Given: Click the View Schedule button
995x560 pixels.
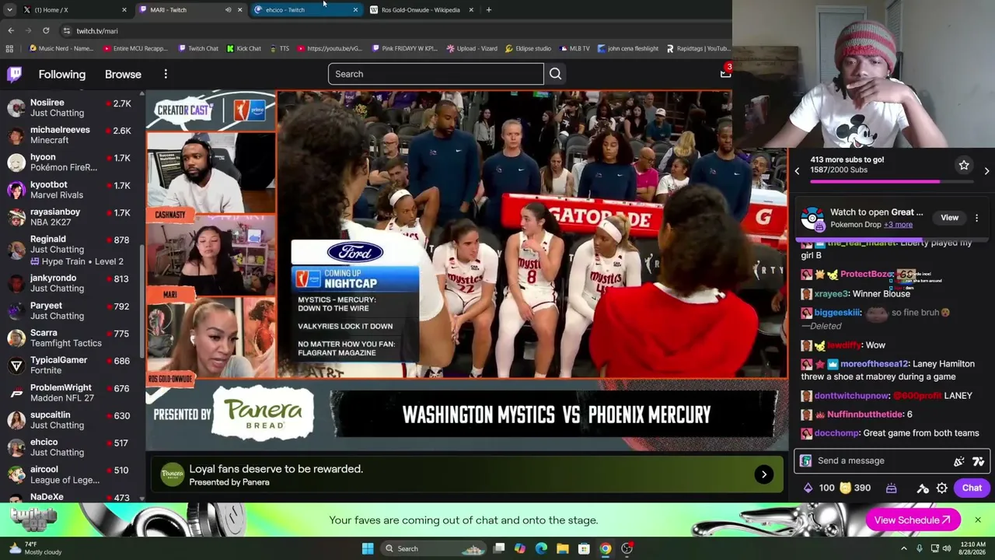Looking at the screenshot, I should [913, 520].
